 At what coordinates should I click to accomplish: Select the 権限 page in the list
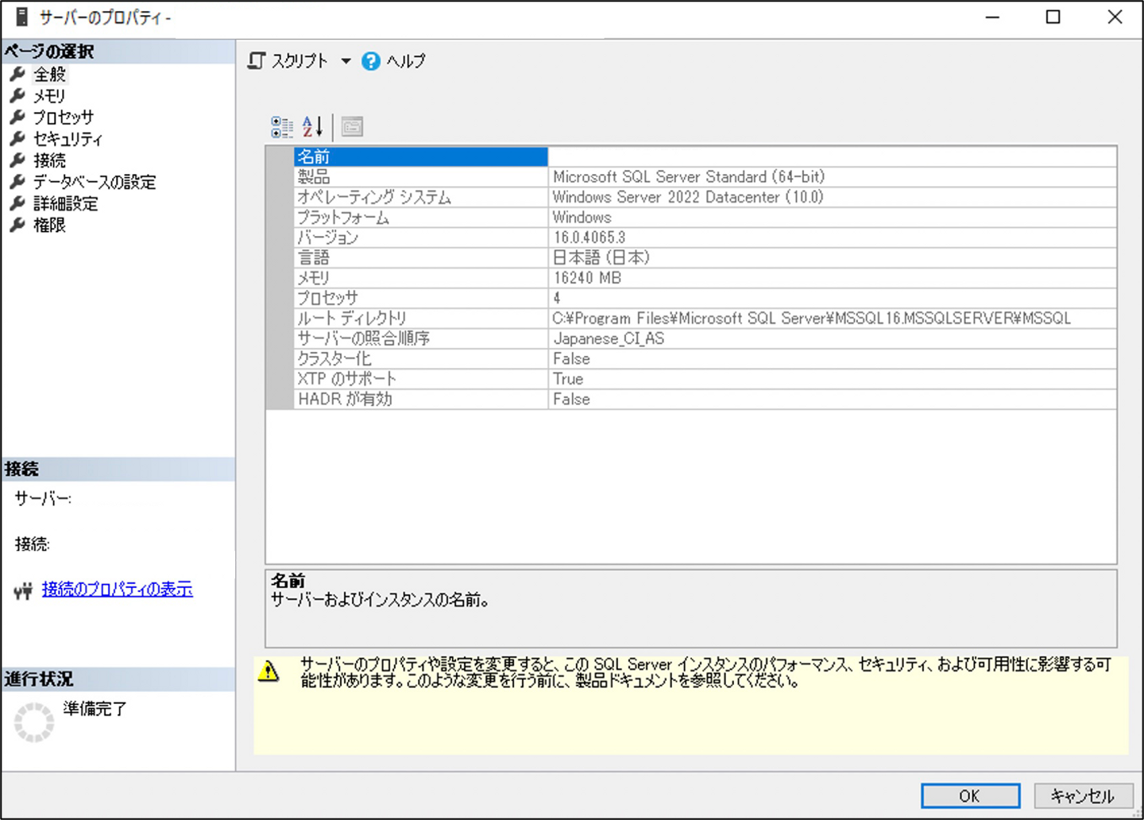(x=49, y=225)
